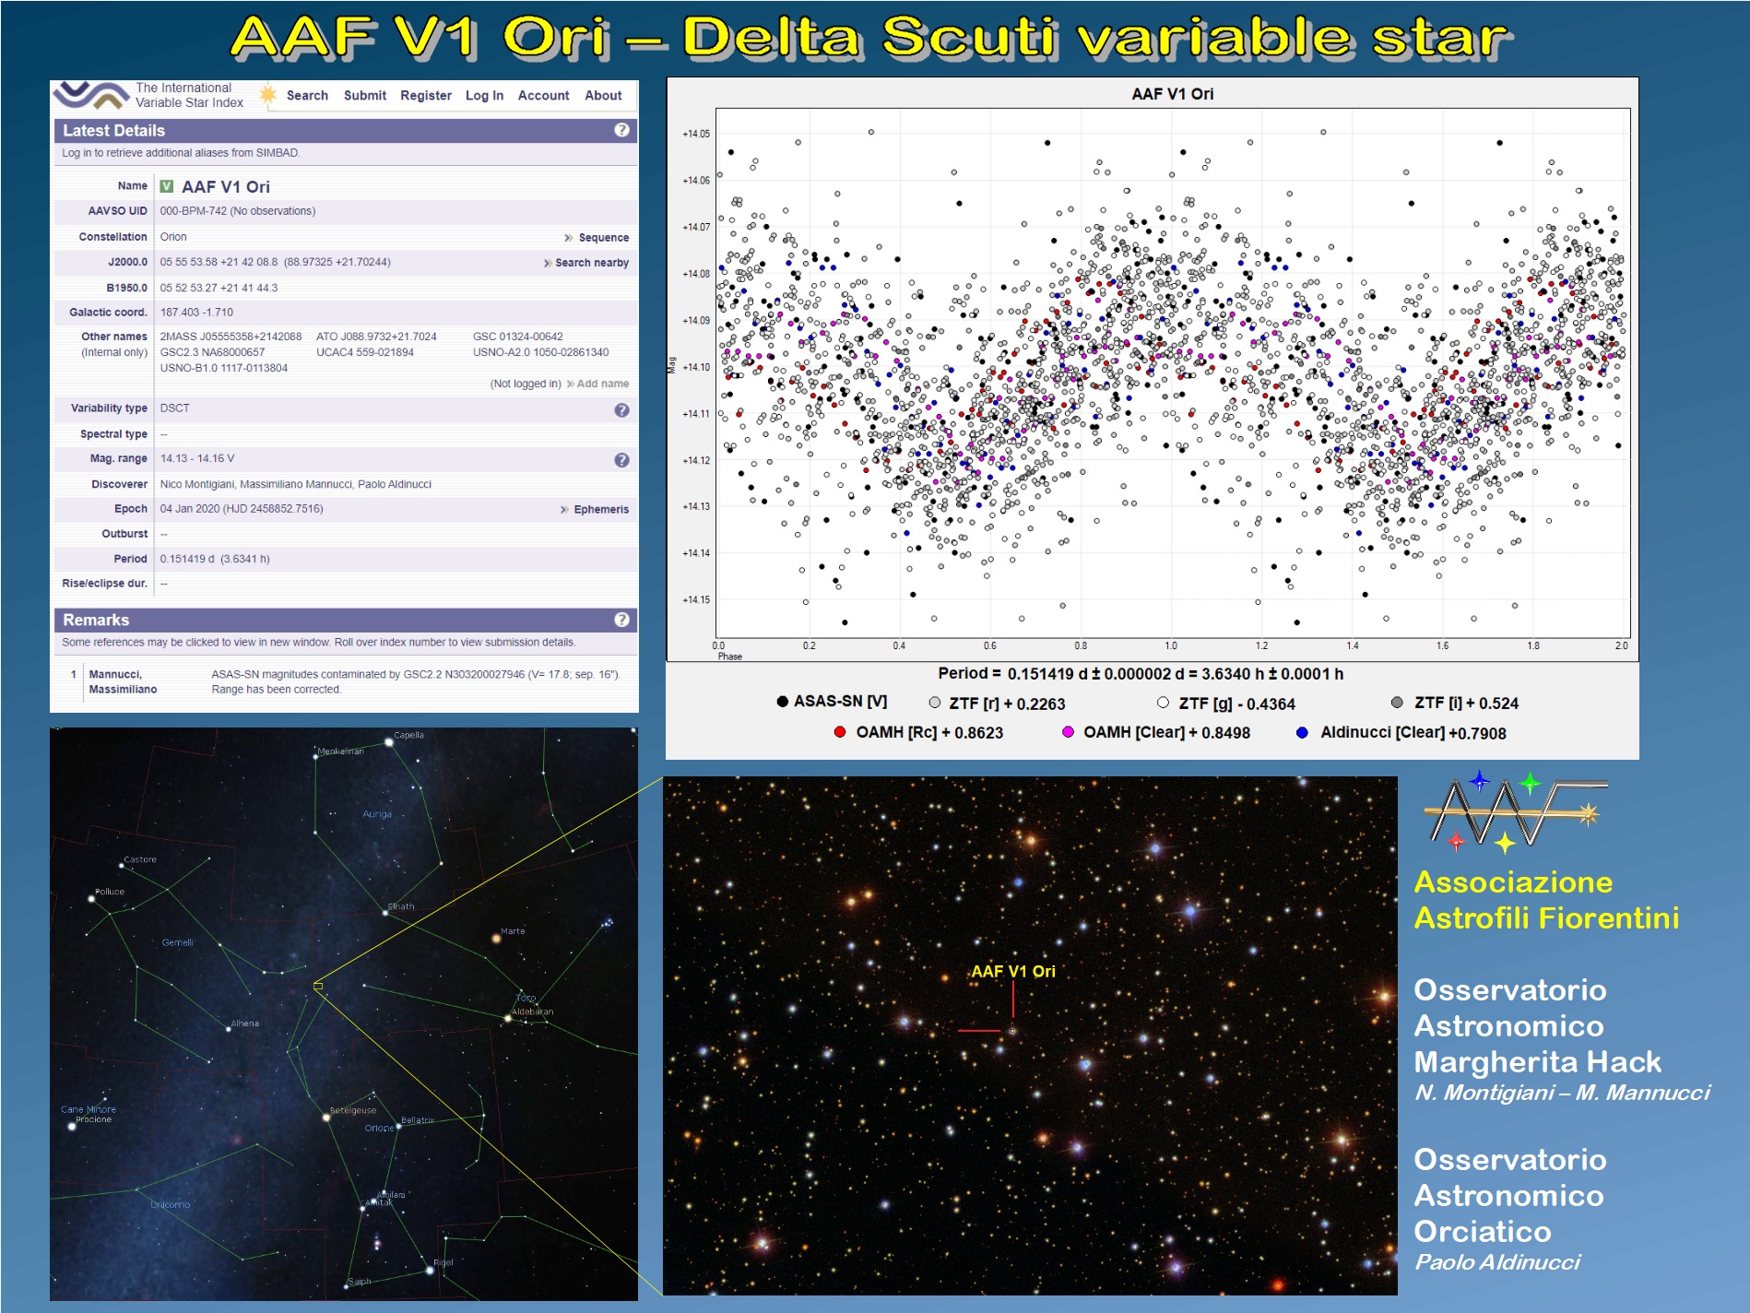The width and height of the screenshot is (1750, 1313).
Task: Click the Mag. range value 14.13 - 14.16 V
Action: (x=197, y=458)
